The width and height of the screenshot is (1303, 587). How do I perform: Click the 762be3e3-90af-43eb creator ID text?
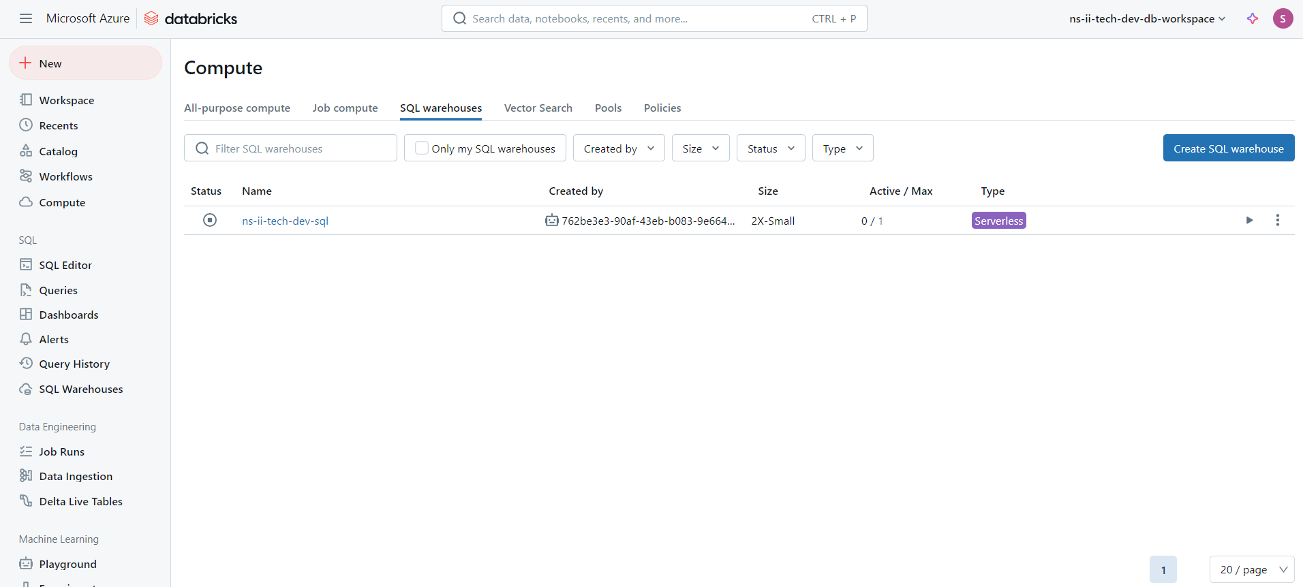click(648, 221)
